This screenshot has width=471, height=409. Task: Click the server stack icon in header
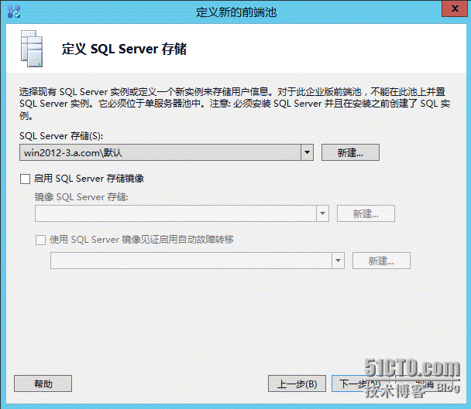32,49
